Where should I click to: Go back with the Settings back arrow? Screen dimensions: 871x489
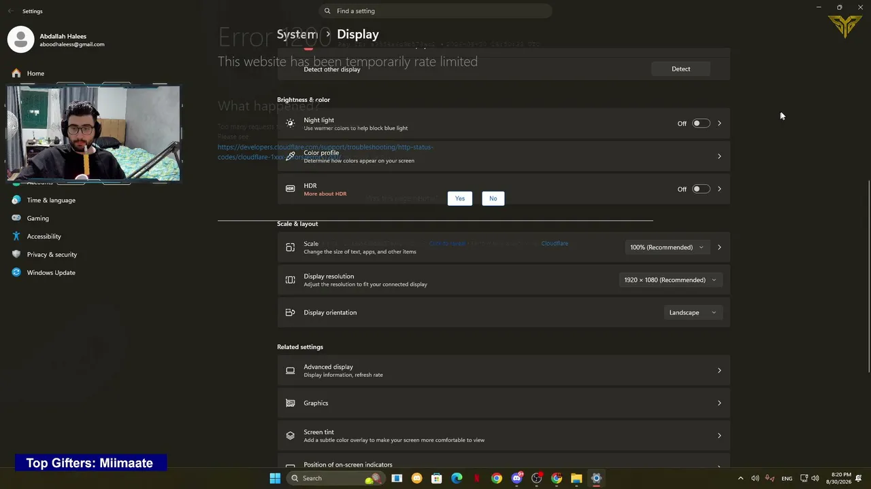[10, 11]
